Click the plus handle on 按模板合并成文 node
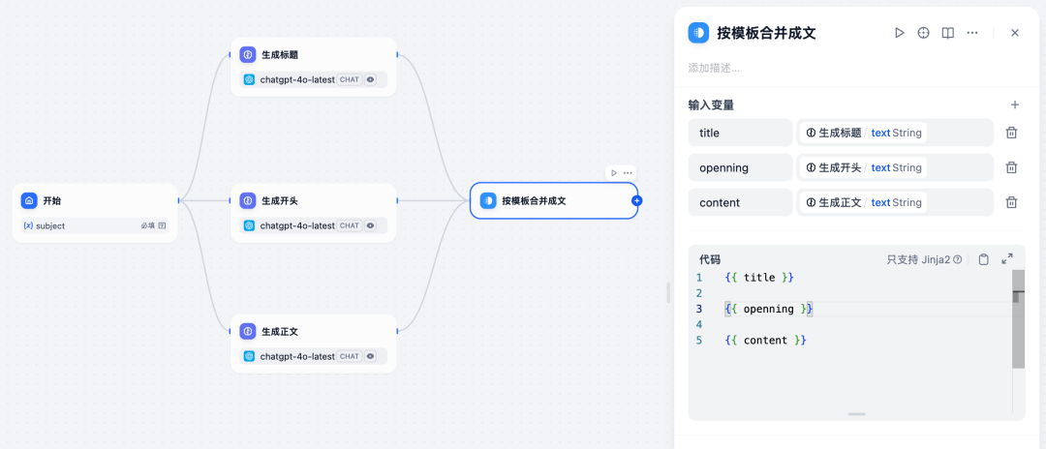Image resolution: width=1046 pixels, height=449 pixels. (x=636, y=200)
